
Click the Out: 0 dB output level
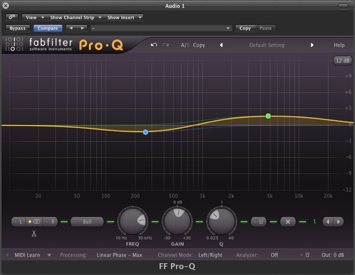tap(333, 255)
